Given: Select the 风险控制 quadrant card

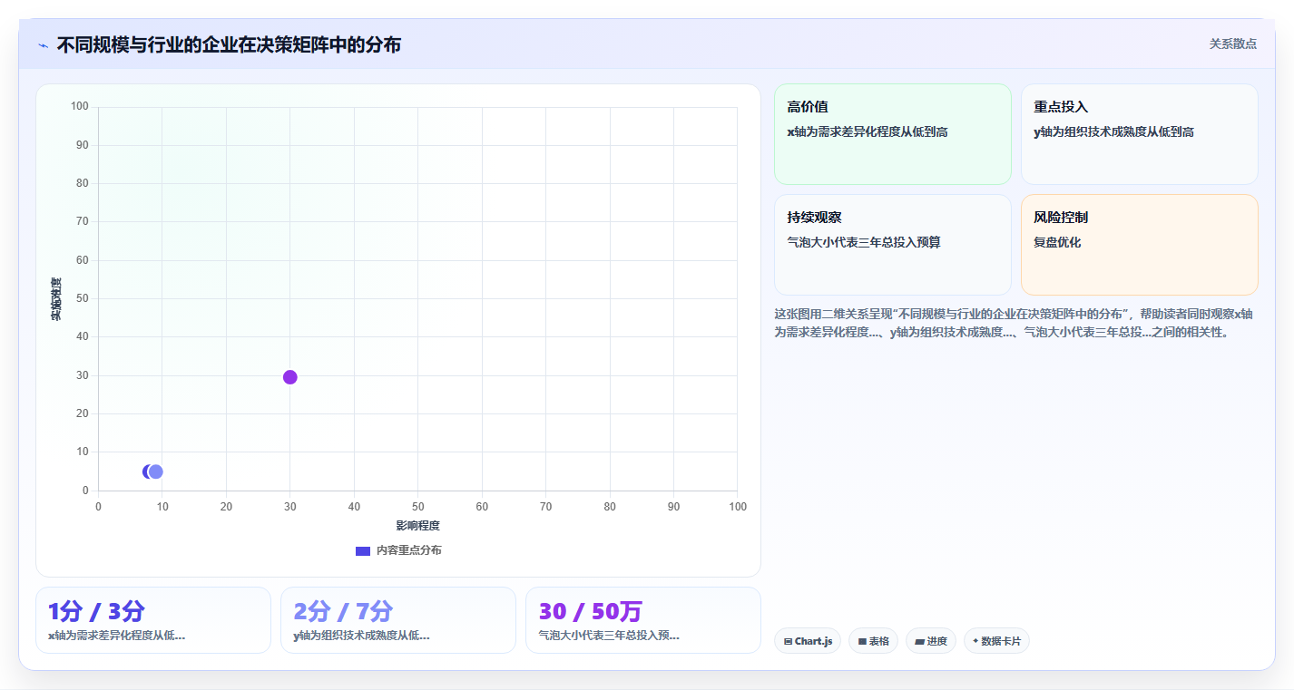Looking at the screenshot, I should [x=1140, y=245].
